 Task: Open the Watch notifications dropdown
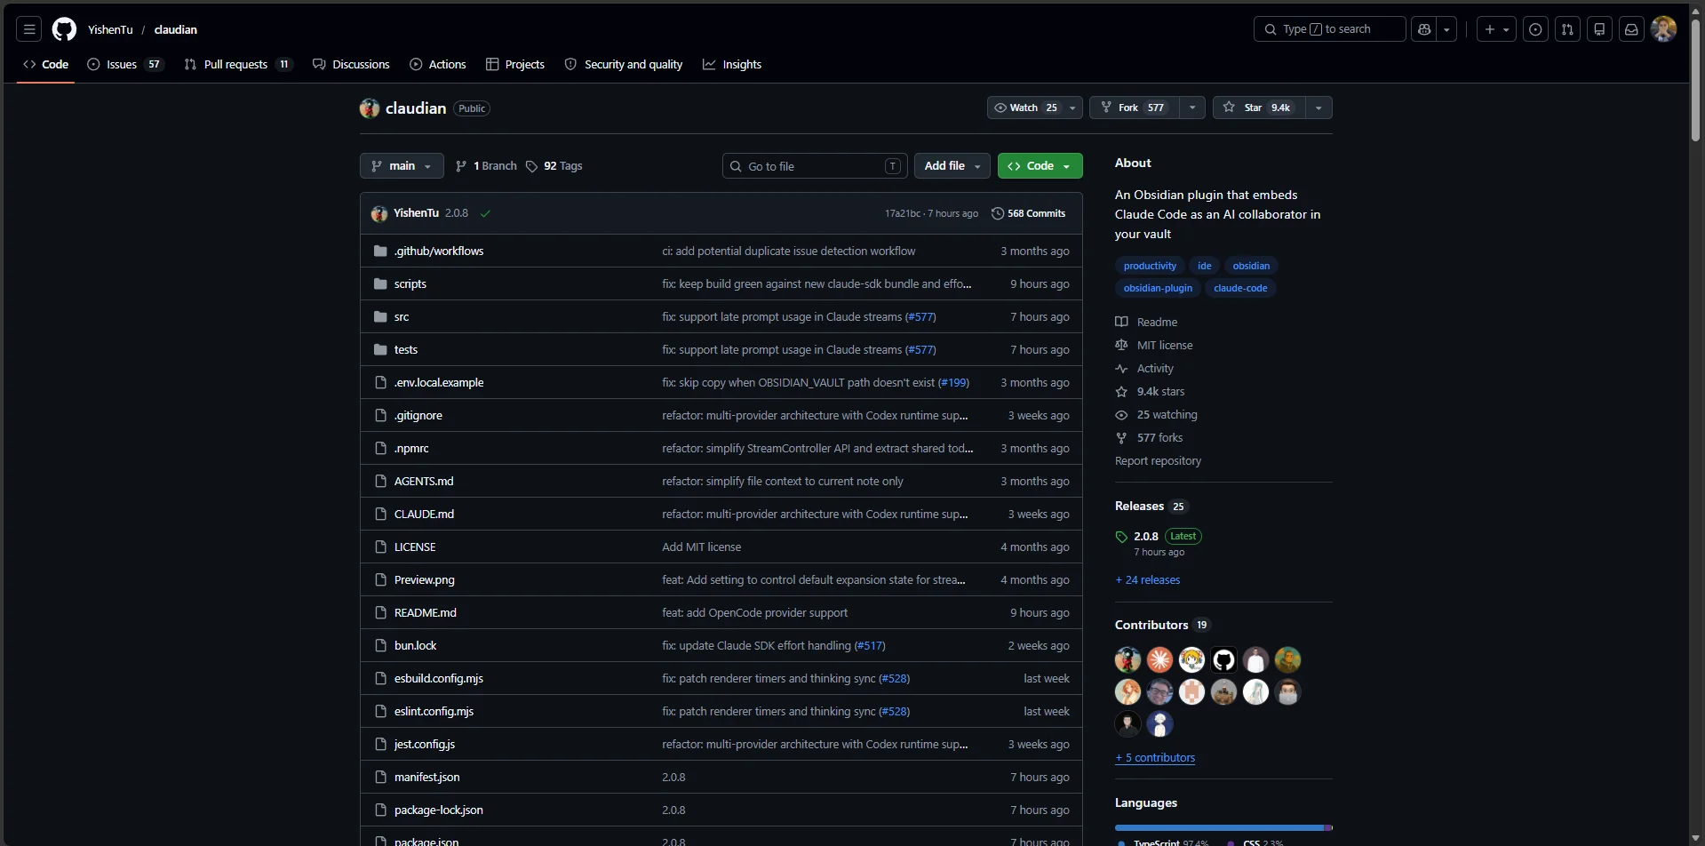1035,108
